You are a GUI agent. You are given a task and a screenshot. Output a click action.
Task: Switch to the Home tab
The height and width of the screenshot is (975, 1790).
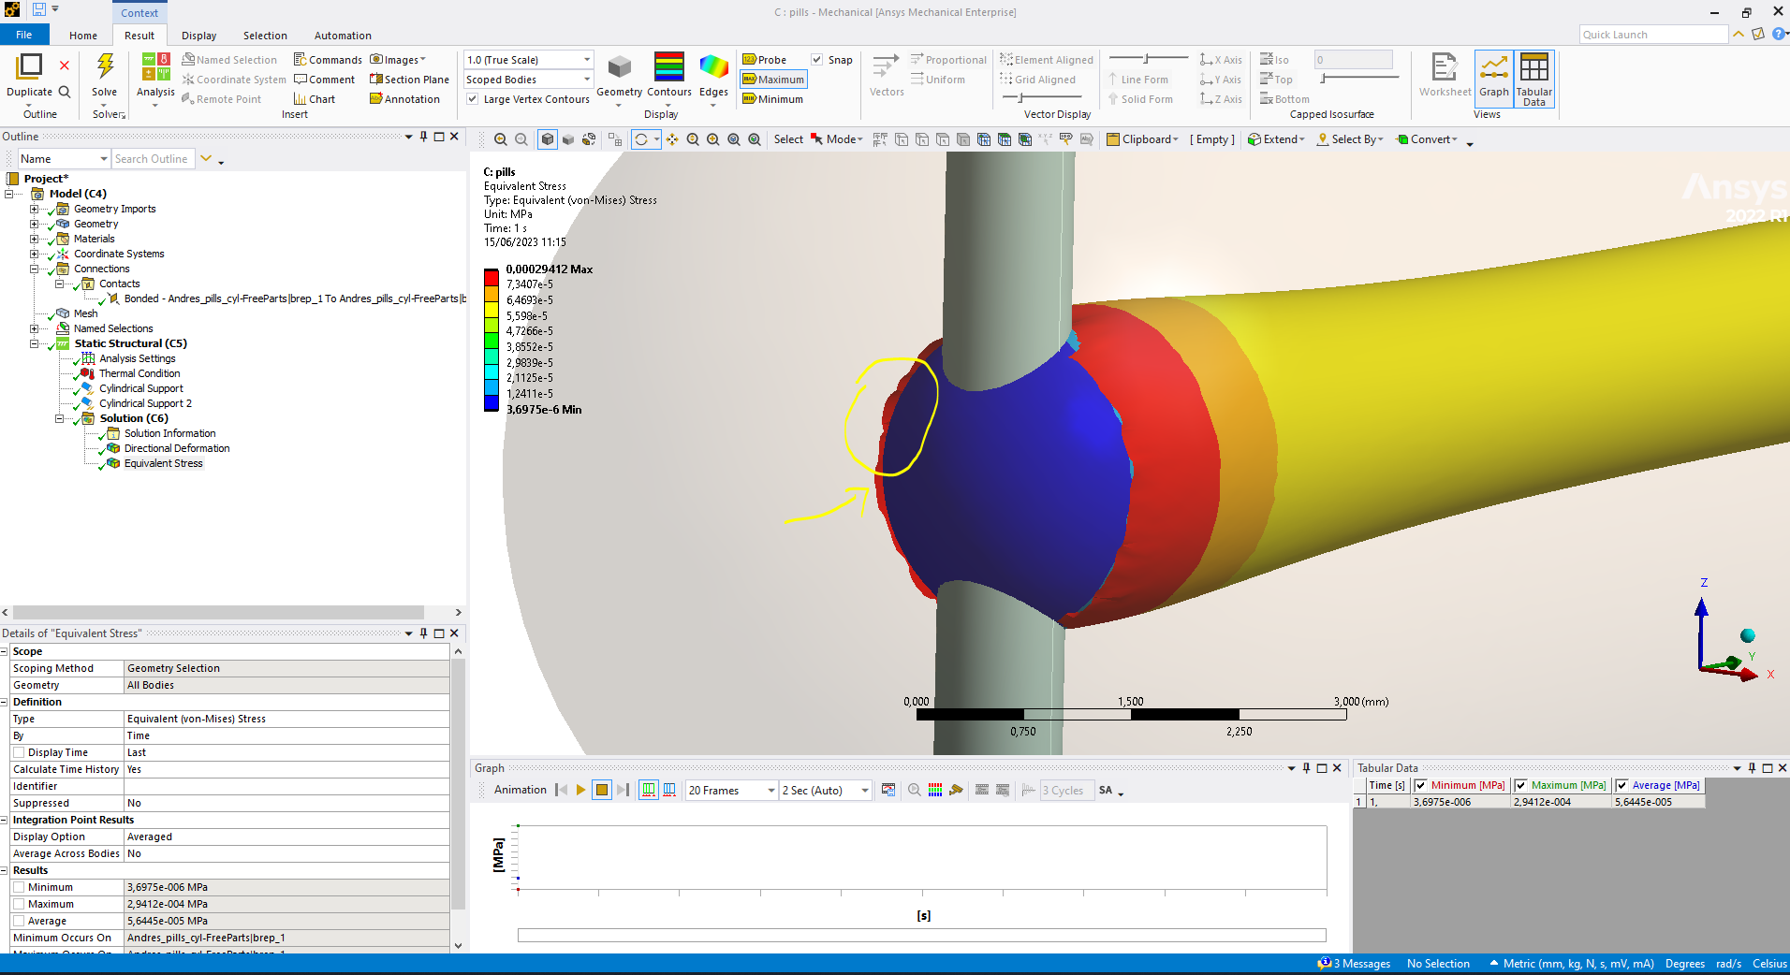click(x=83, y=36)
